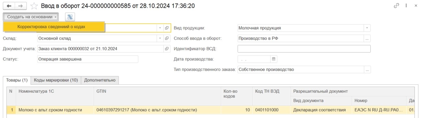Switch to the Товары (1) tab
421x118 pixels.
point(17,80)
